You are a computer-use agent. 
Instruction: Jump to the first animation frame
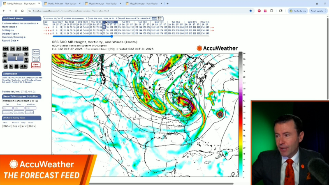[x=5, y=49]
